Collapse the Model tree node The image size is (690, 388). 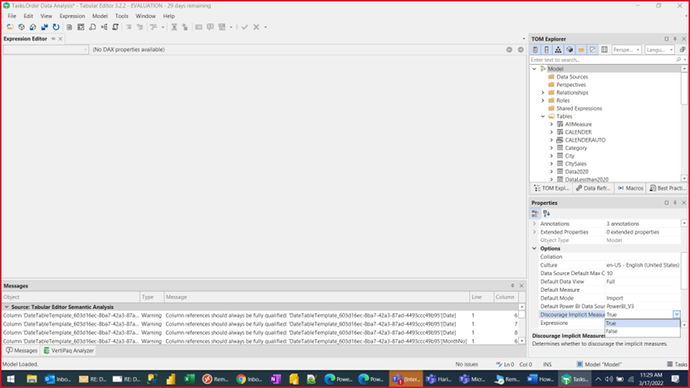(x=534, y=69)
